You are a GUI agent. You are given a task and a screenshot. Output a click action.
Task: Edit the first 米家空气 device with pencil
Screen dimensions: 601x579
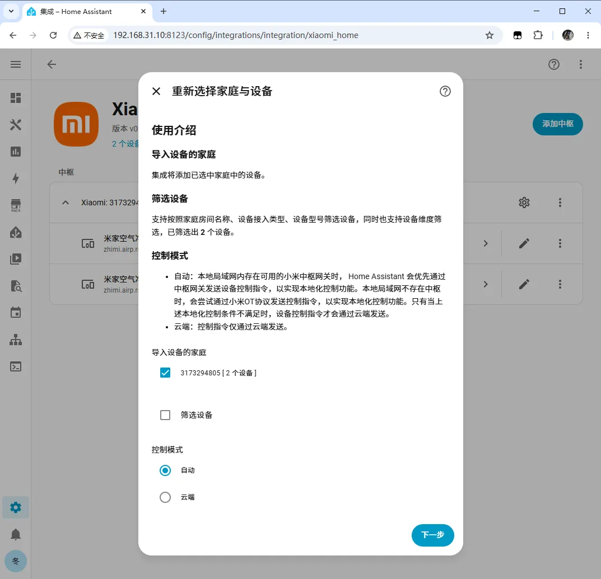524,243
